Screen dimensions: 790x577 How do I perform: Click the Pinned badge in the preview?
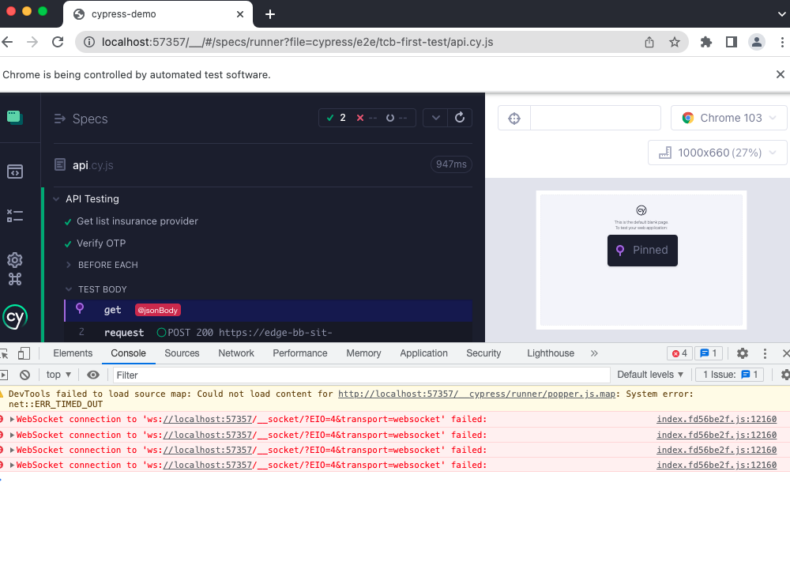[x=642, y=251]
